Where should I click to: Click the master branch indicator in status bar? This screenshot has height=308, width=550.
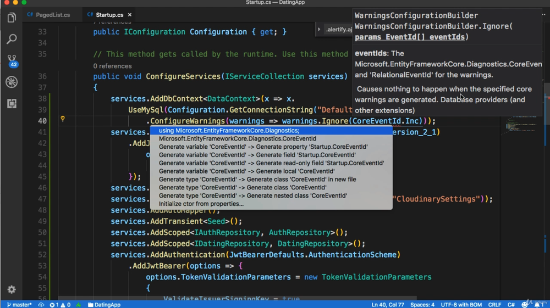point(19,305)
